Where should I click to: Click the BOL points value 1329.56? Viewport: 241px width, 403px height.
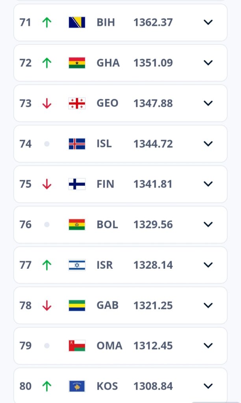pyautogui.click(x=153, y=225)
